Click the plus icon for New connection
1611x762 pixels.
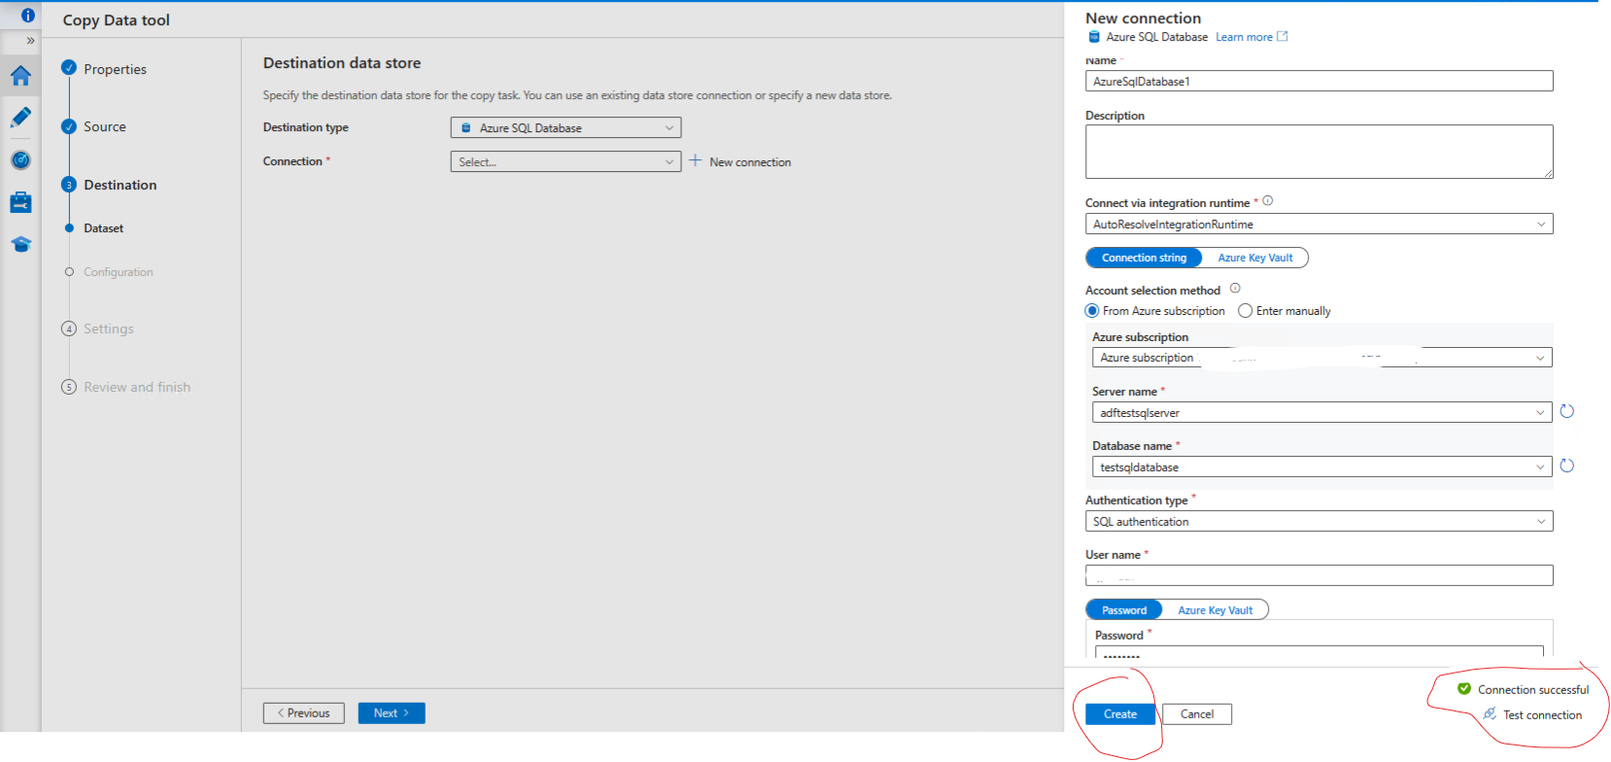pos(695,160)
